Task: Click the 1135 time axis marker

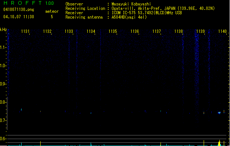Action: coord(113,31)
